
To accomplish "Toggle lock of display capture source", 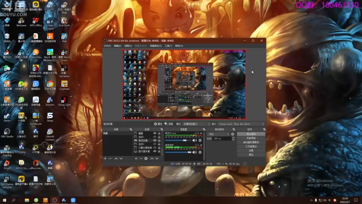I will point(159,151).
